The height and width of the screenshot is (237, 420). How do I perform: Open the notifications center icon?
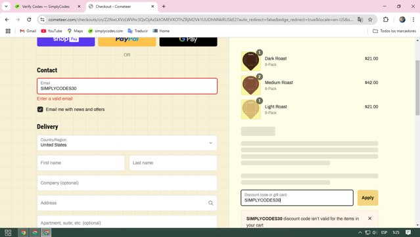pyautogui.click(x=408, y=232)
